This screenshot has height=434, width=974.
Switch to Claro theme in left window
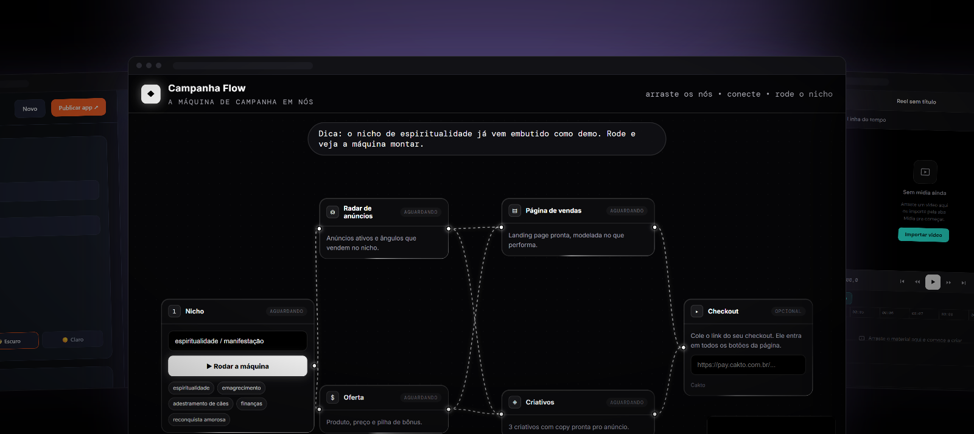[x=73, y=340]
